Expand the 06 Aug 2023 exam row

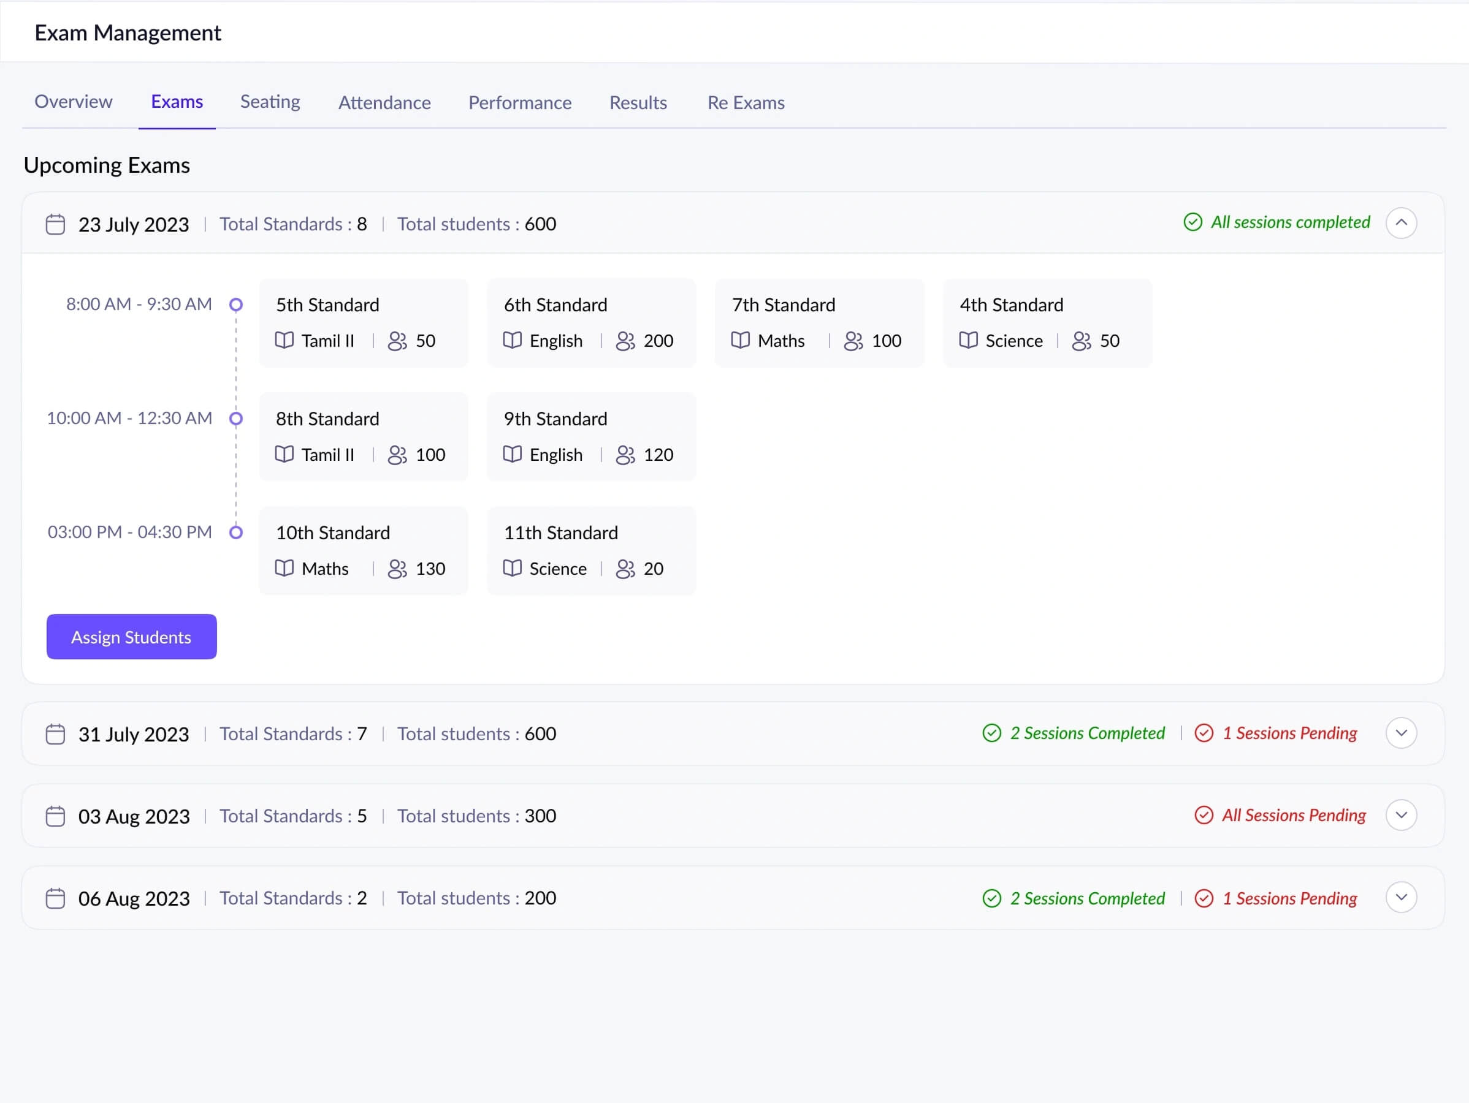click(x=1402, y=897)
